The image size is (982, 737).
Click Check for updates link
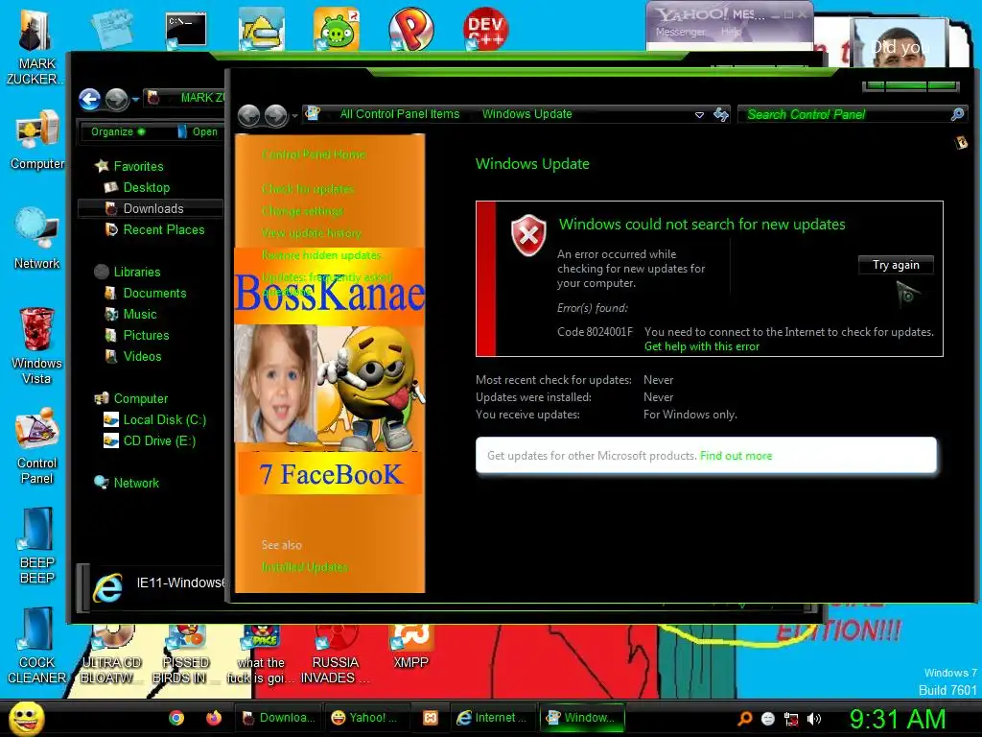(308, 189)
